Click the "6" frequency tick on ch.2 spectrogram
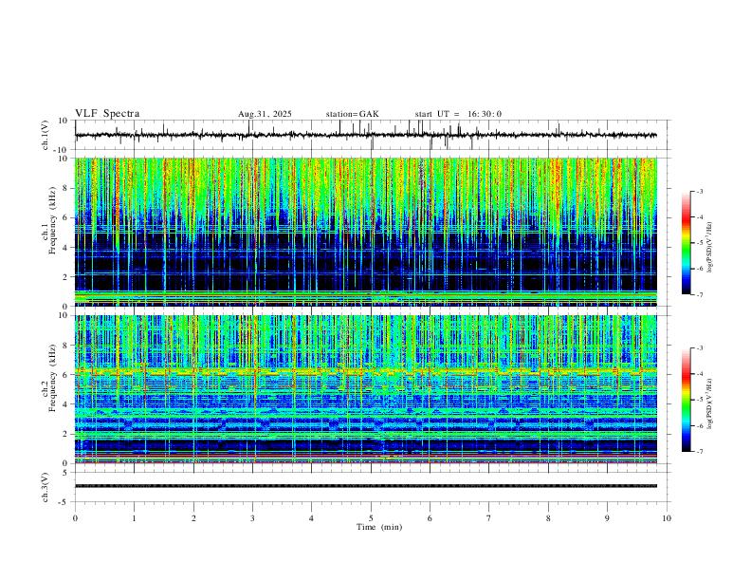Viewport: 751px width, 581px height. (x=66, y=374)
